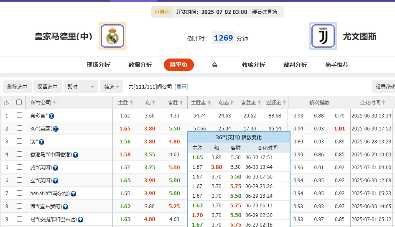
Task: Click the 主 icon after 香港马*(中国香港)
Action: [75, 155]
